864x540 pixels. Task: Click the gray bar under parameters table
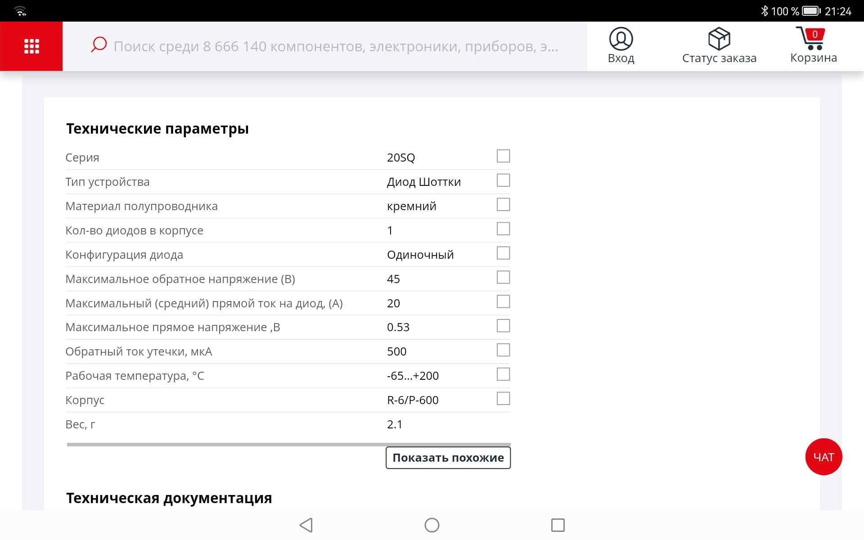pyautogui.click(x=288, y=445)
